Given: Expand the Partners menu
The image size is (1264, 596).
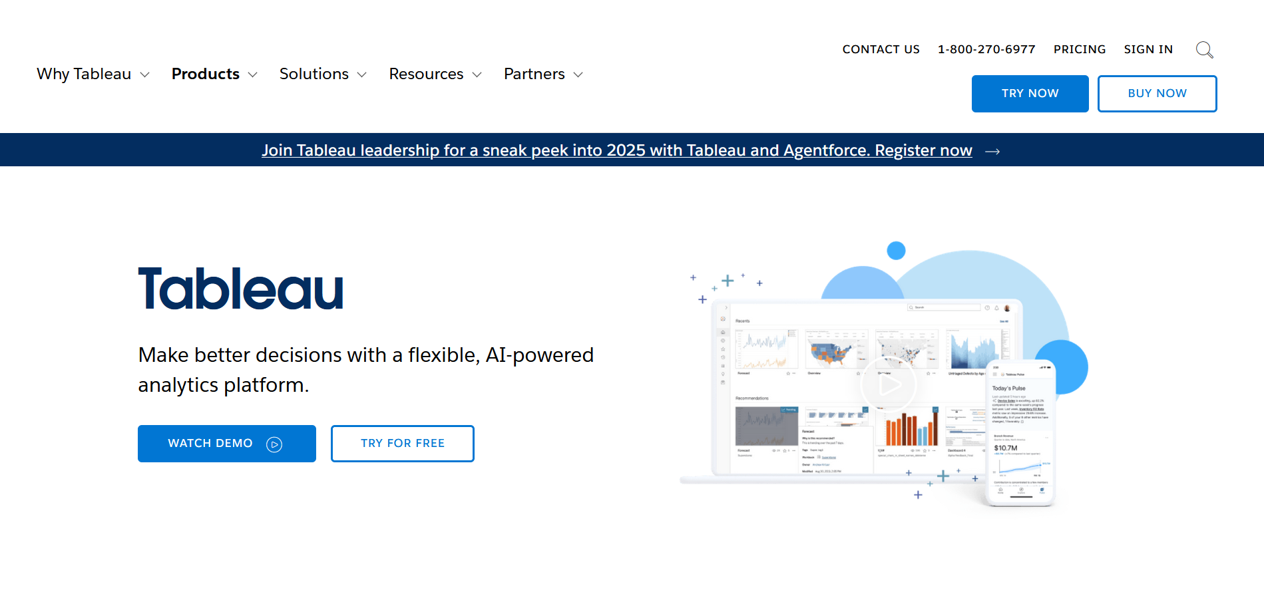Looking at the screenshot, I should pyautogui.click(x=543, y=74).
